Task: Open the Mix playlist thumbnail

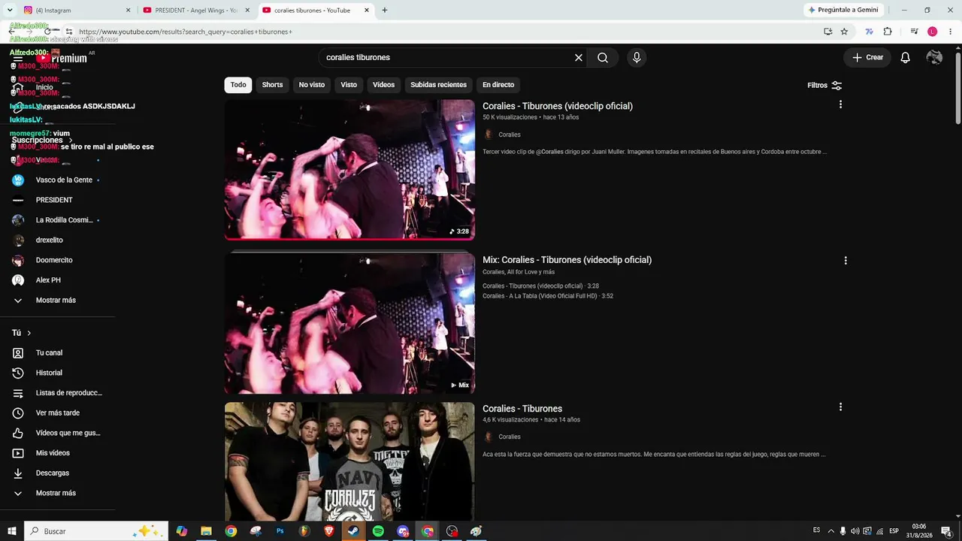Action: pos(349,323)
